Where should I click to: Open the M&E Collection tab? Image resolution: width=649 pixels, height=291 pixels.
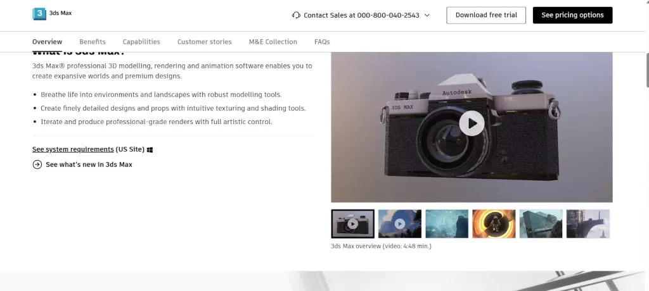point(273,42)
